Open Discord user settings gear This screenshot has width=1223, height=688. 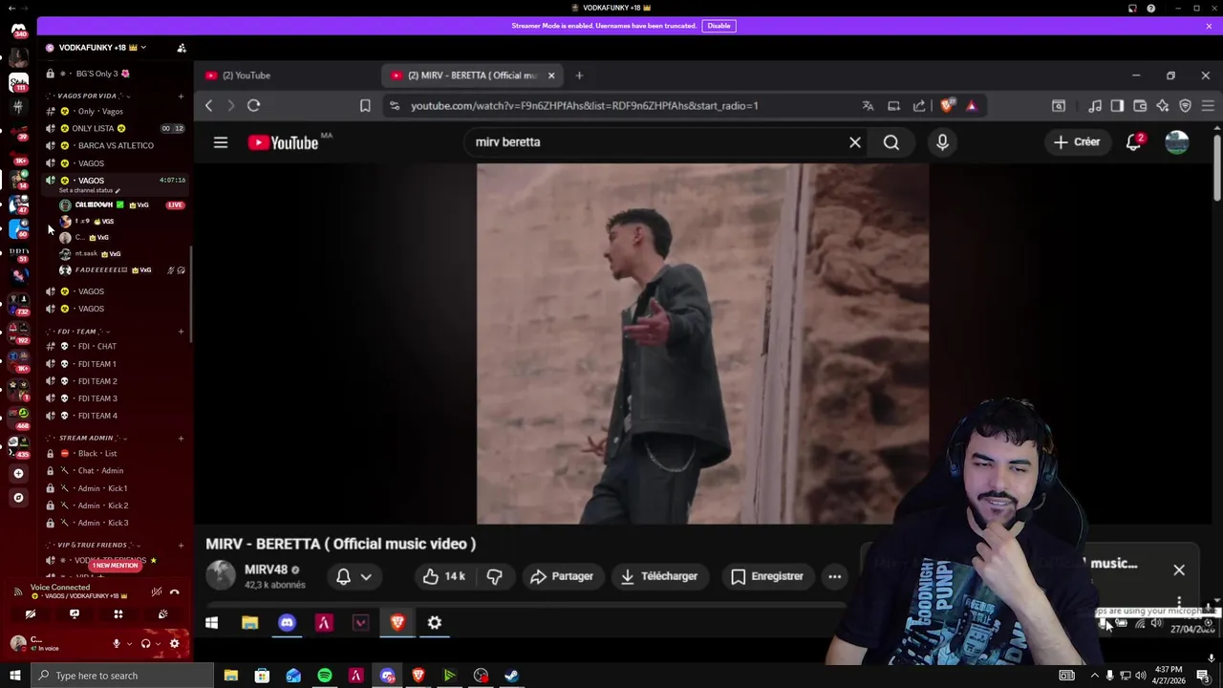[174, 643]
